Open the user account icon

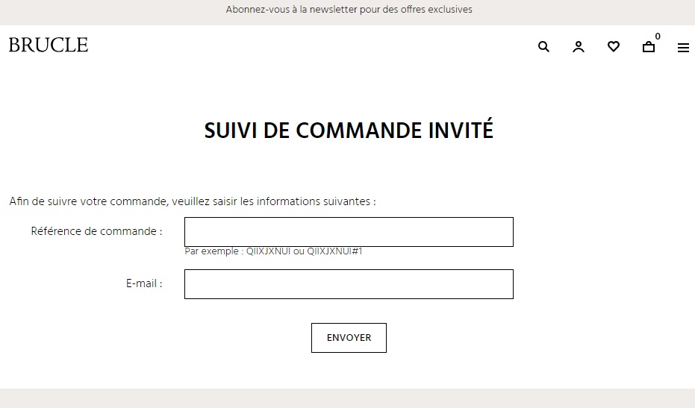point(579,47)
